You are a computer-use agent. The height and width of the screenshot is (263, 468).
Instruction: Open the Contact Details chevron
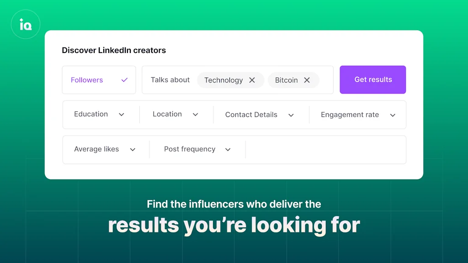291,115
